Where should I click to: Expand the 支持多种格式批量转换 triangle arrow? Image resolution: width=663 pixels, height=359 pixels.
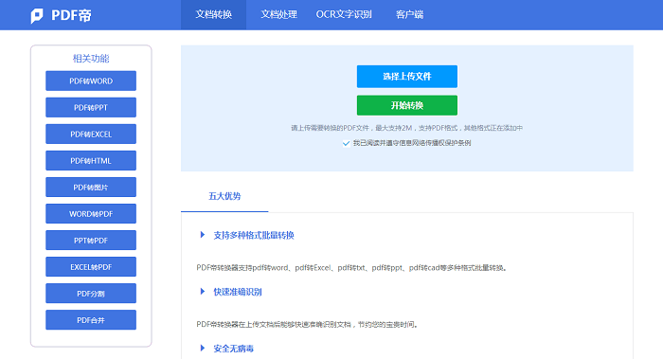[x=203, y=235]
